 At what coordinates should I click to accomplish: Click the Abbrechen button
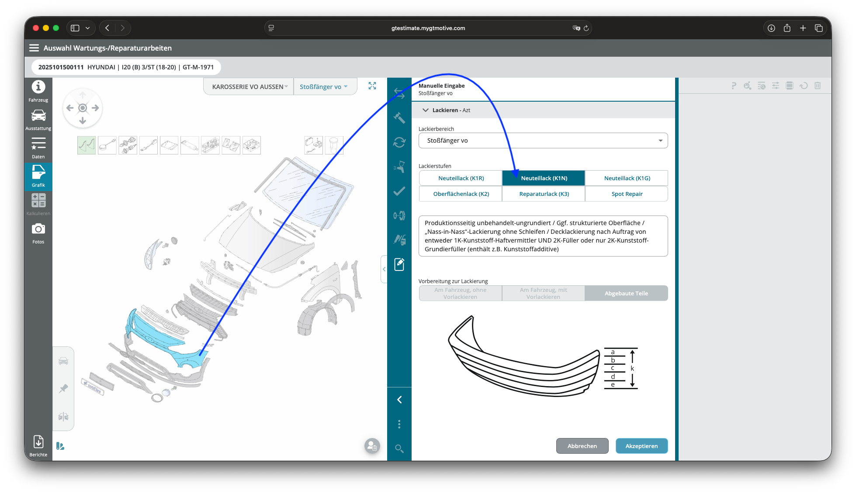click(582, 446)
